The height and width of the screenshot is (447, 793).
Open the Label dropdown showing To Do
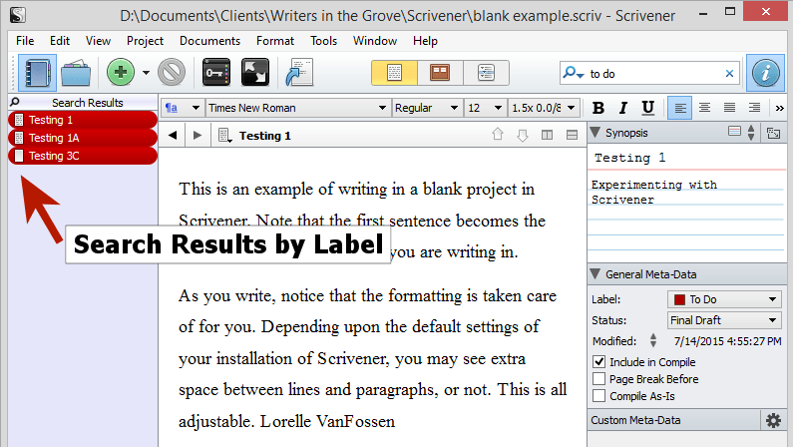point(724,299)
